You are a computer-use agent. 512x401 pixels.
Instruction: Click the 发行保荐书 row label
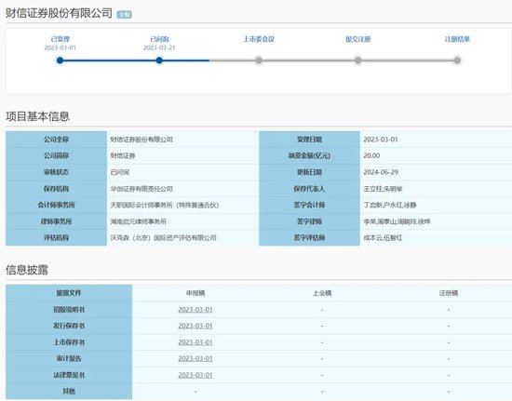pos(69,326)
